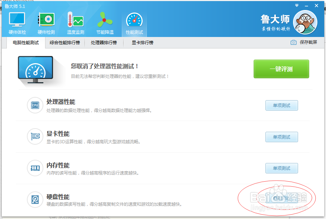Click the memory module icon beside 内存性能
Image resolution: width=326 pixels, height=219 pixels.
[35, 168]
